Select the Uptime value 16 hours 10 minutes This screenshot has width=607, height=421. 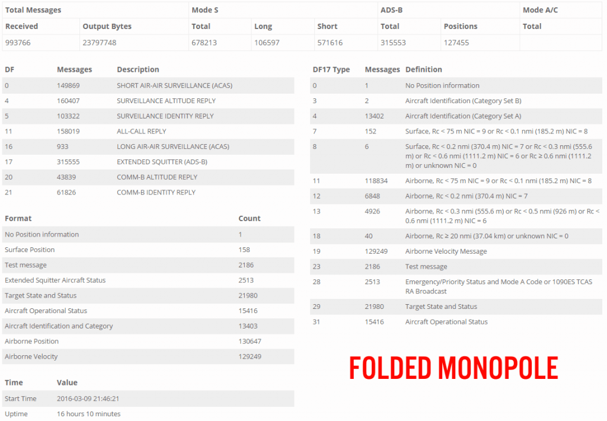pyautogui.click(x=88, y=414)
